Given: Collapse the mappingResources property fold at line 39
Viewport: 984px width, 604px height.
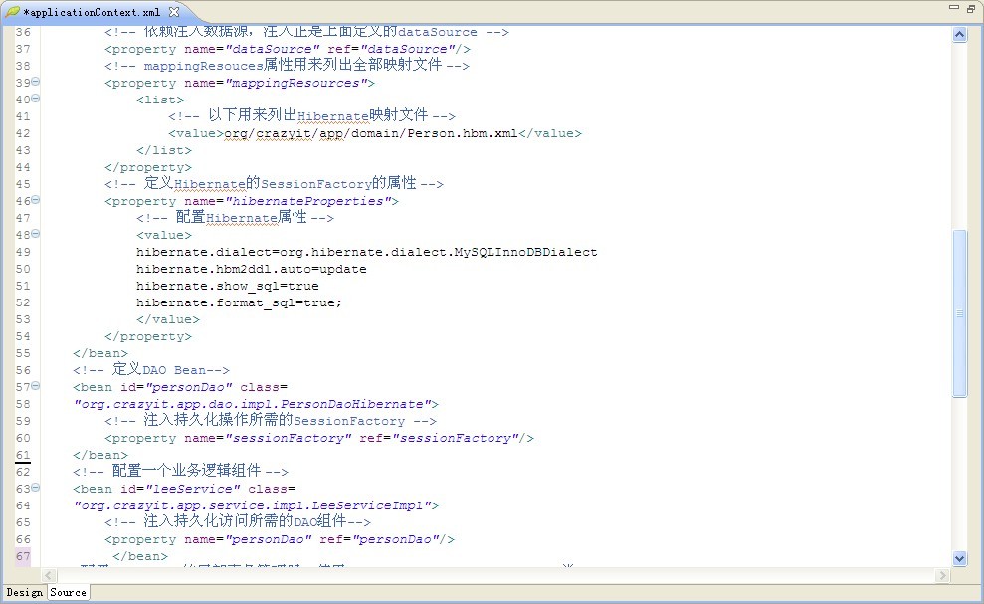Looking at the screenshot, I should pyautogui.click(x=35, y=82).
